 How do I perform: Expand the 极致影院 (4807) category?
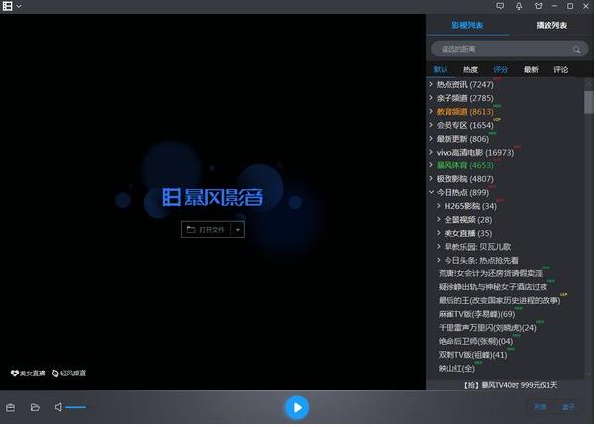coord(431,178)
